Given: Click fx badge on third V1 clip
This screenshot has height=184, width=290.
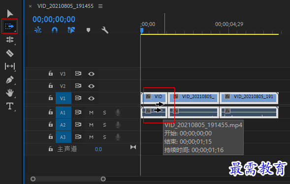Looking at the screenshot, I should click(227, 97).
